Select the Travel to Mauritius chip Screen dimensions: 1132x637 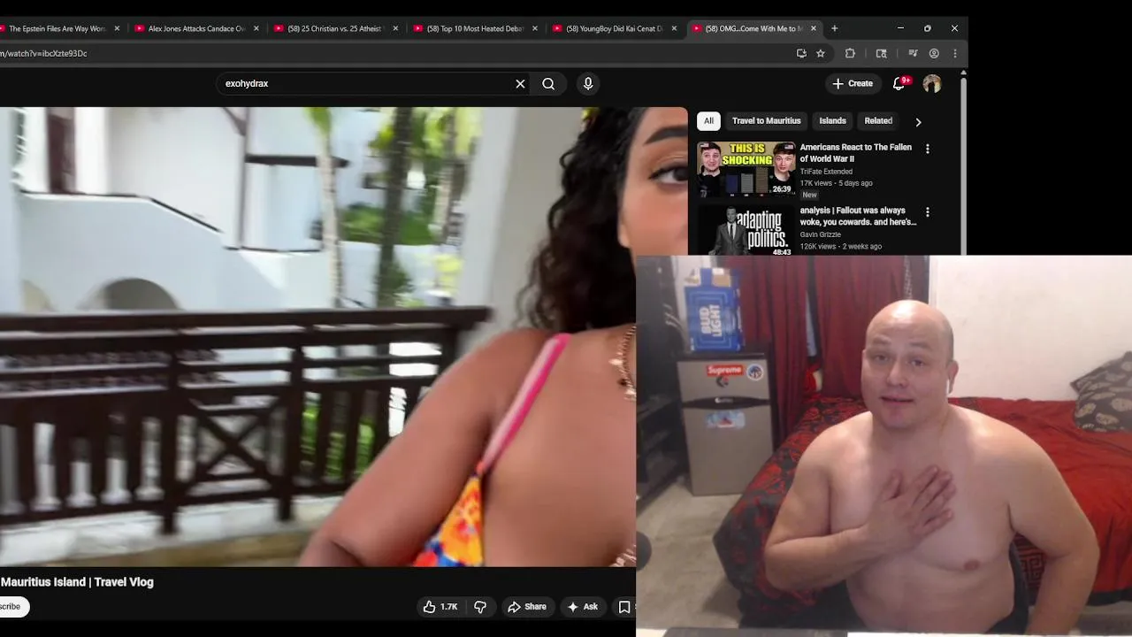766,121
